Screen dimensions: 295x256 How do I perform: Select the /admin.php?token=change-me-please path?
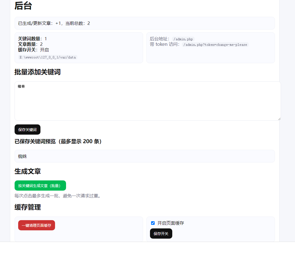pos(215,45)
